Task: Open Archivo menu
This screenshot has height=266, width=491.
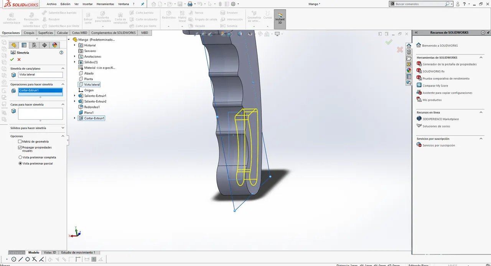Action: pos(51,4)
